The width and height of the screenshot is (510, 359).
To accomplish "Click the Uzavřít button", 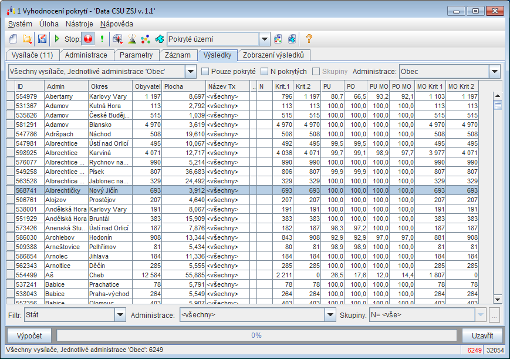I will coord(482,335).
